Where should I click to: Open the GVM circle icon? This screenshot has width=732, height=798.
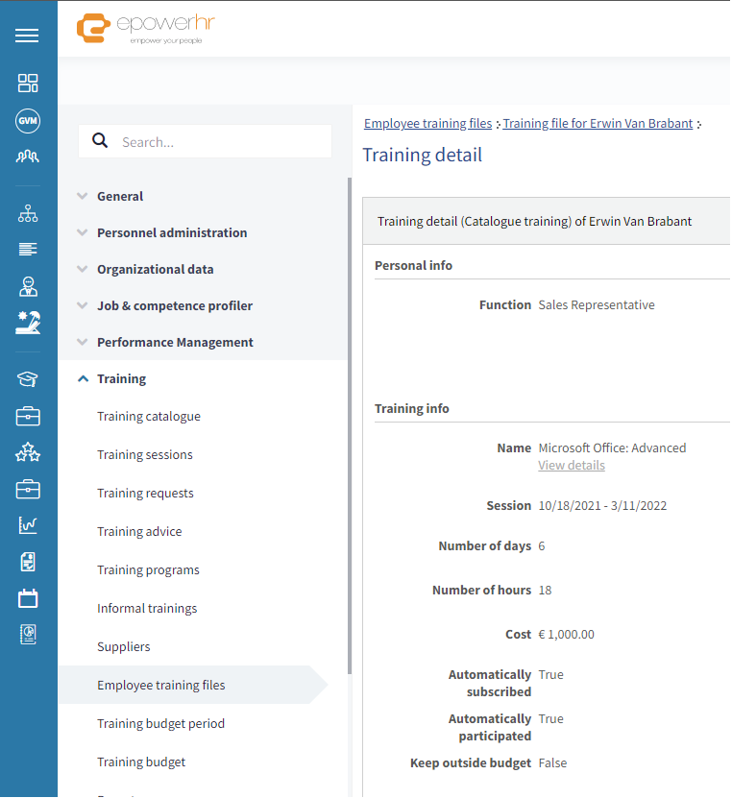[x=28, y=121]
